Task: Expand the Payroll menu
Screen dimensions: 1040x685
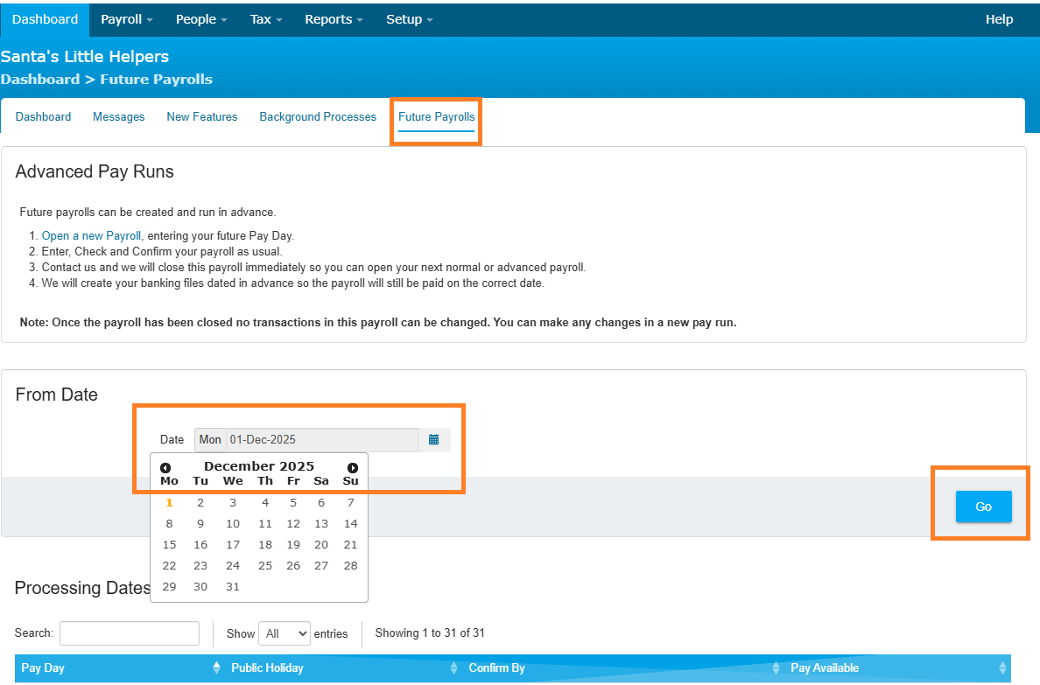Action: (x=127, y=19)
